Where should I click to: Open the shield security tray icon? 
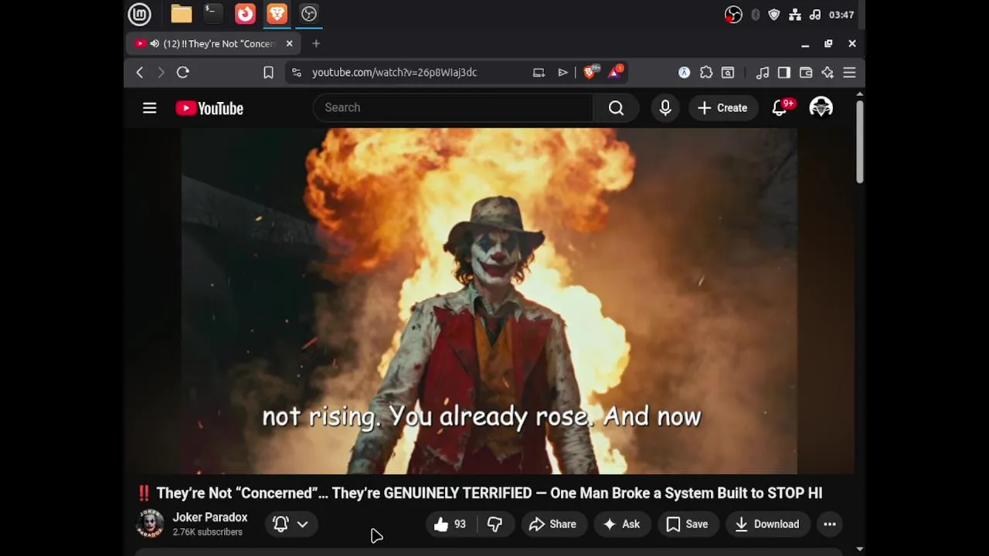coord(774,15)
